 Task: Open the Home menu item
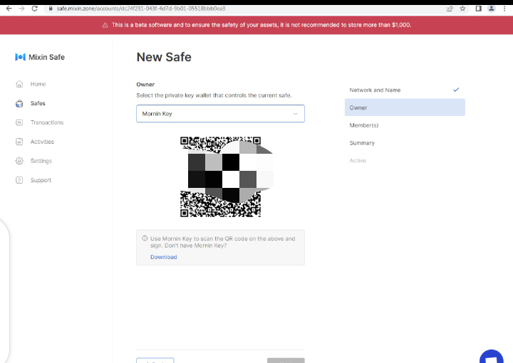[38, 84]
